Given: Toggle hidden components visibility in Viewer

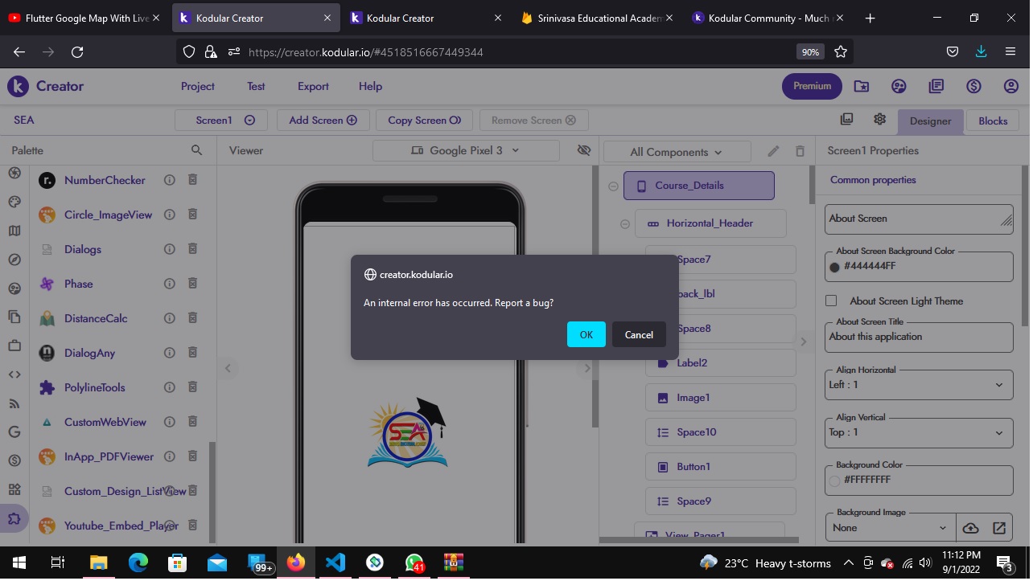Looking at the screenshot, I should (x=584, y=150).
